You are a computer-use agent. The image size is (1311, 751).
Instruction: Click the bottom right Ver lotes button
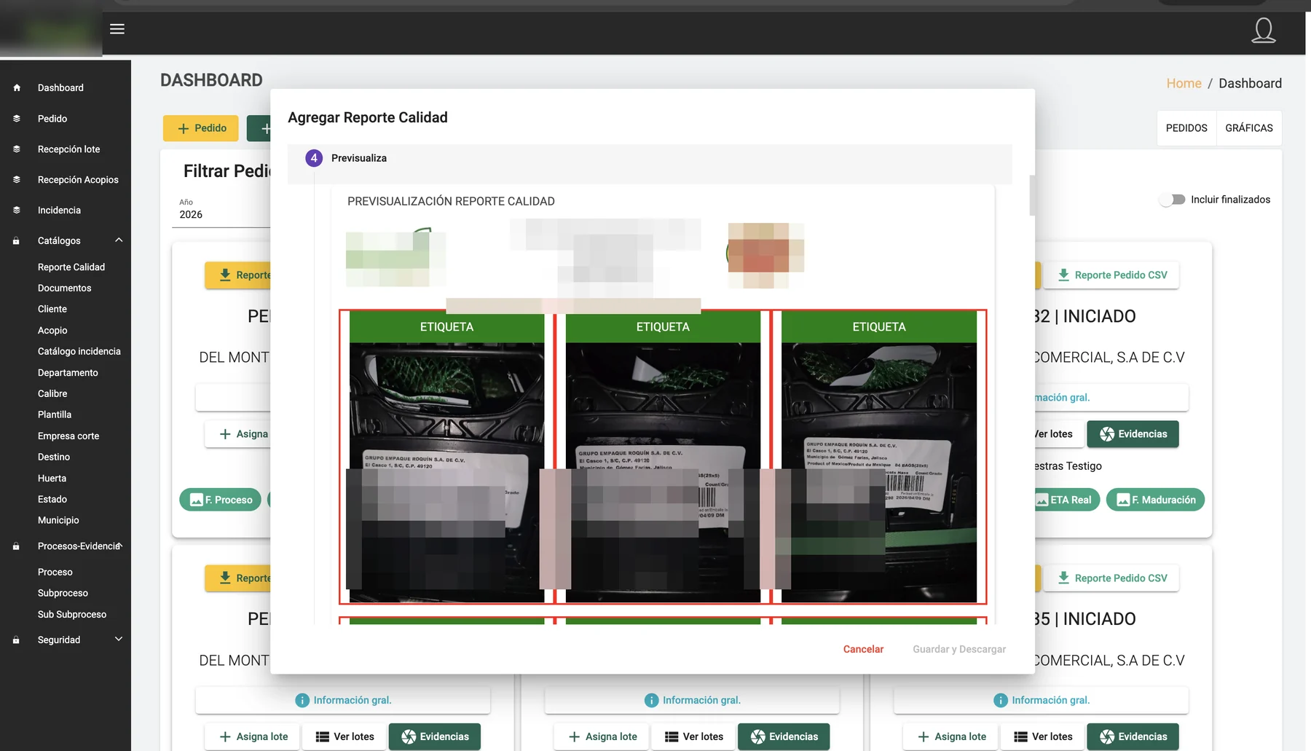pyautogui.click(x=1043, y=736)
